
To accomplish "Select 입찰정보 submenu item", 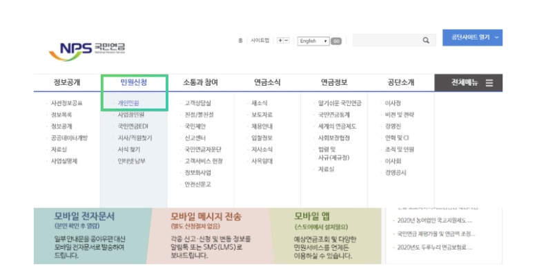I will click(262, 138).
